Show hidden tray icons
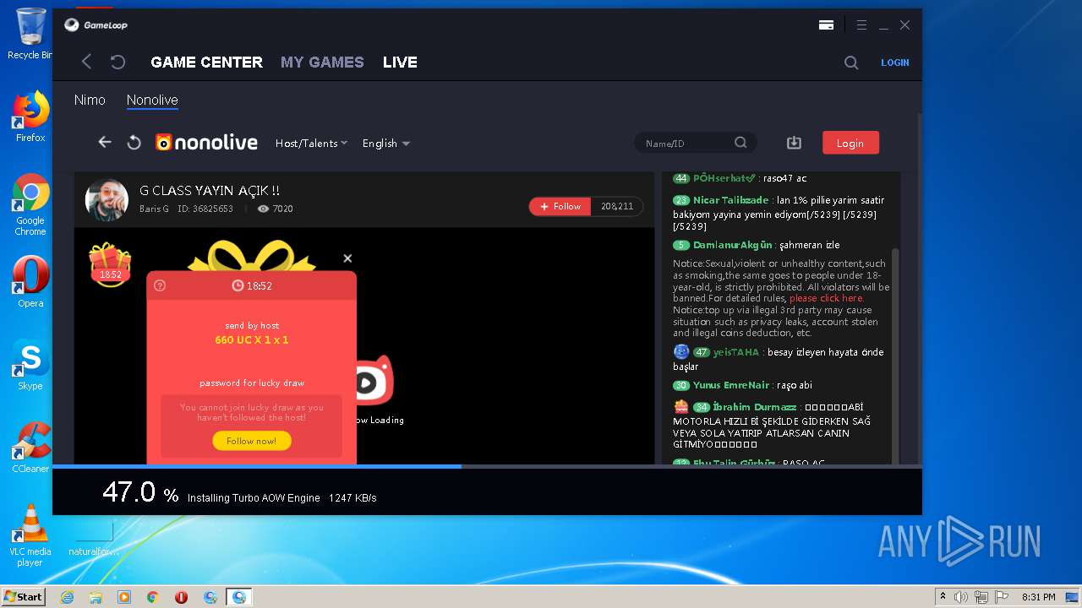Image resolution: width=1082 pixels, height=608 pixels. [x=943, y=597]
